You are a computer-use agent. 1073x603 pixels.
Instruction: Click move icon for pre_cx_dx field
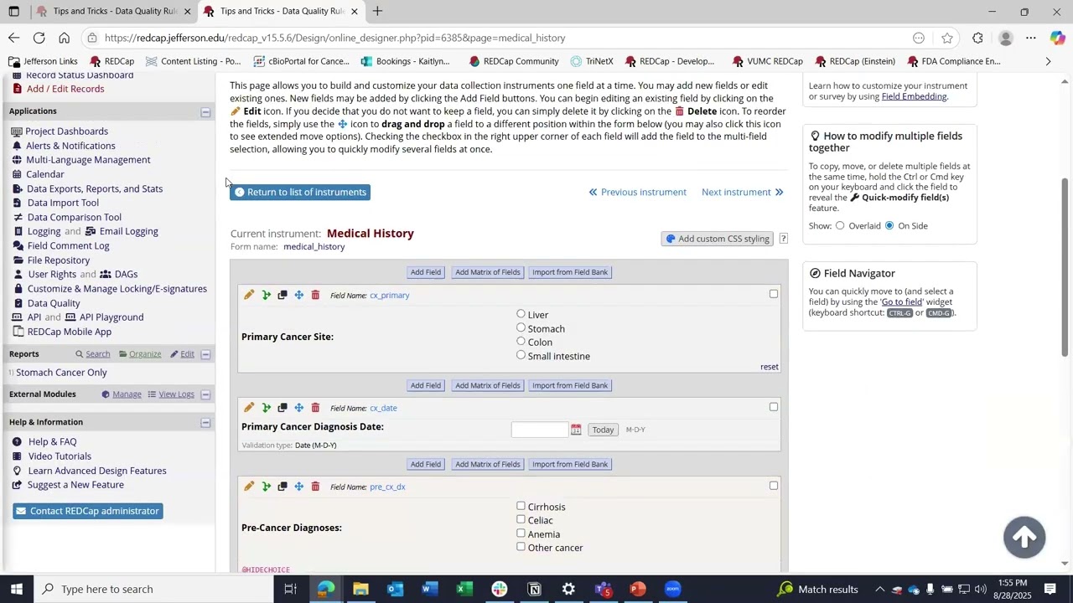click(298, 487)
